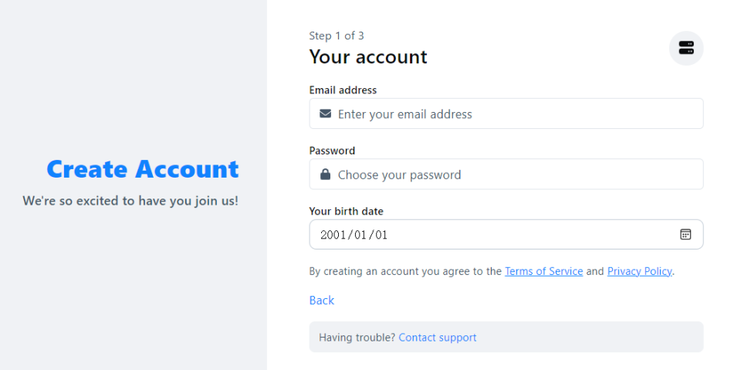Open the calendar date picker icon
The width and height of the screenshot is (741, 370).
click(x=685, y=234)
